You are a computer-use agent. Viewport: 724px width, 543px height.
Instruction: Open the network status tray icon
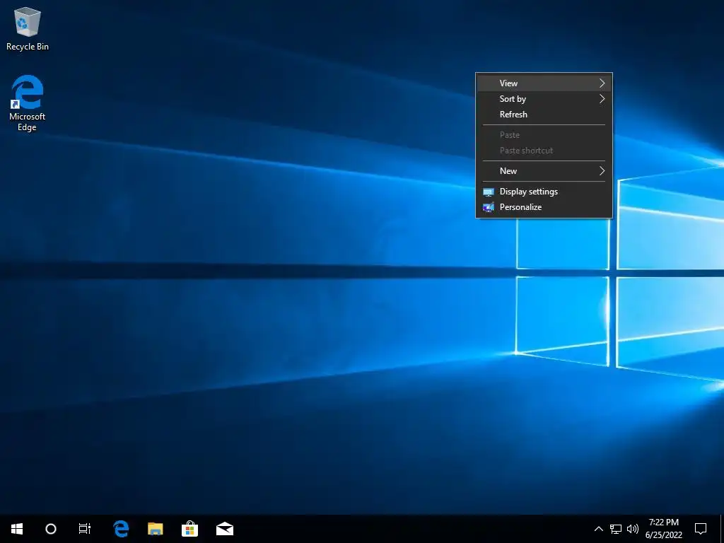(616, 529)
